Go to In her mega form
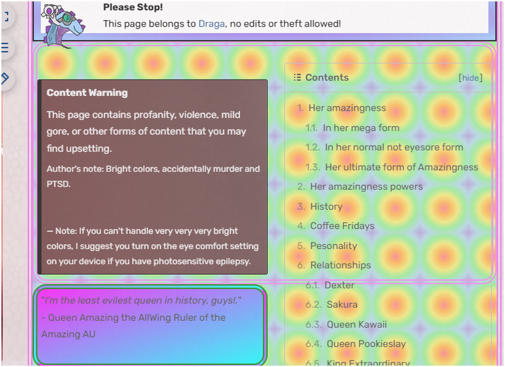505x367 pixels. tap(361, 128)
